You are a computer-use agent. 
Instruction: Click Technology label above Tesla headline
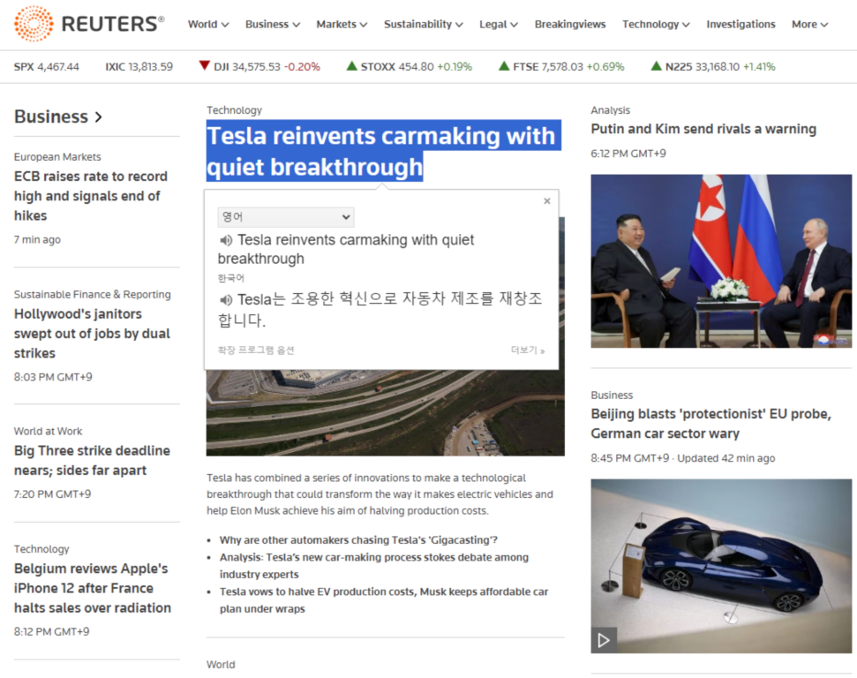coord(234,110)
